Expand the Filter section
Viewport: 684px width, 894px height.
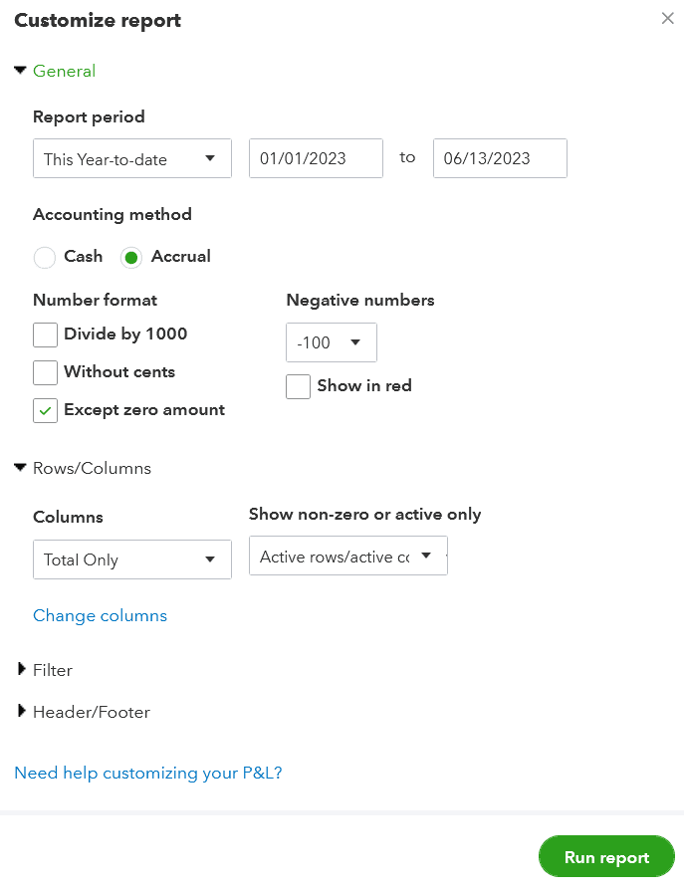(x=22, y=670)
